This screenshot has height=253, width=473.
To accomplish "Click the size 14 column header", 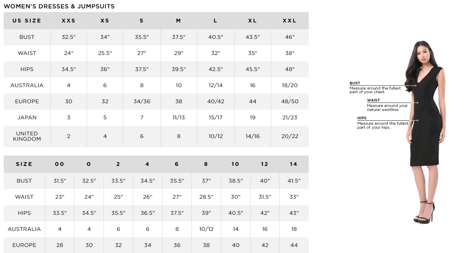I will click(294, 164).
